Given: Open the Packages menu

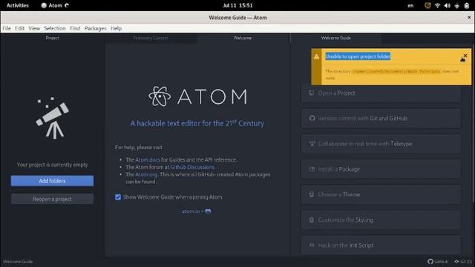Looking at the screenshot, I should (95, 28).
